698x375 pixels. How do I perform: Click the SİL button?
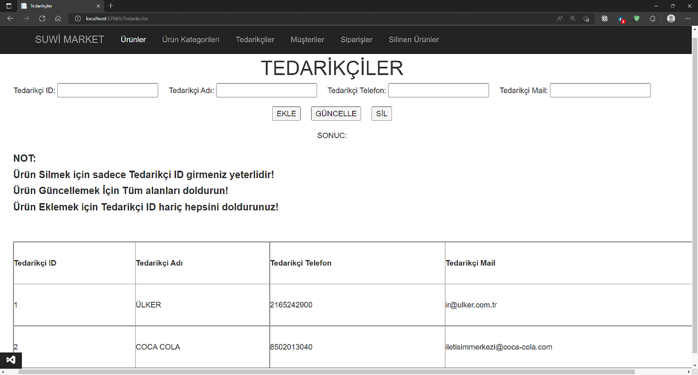381,114
